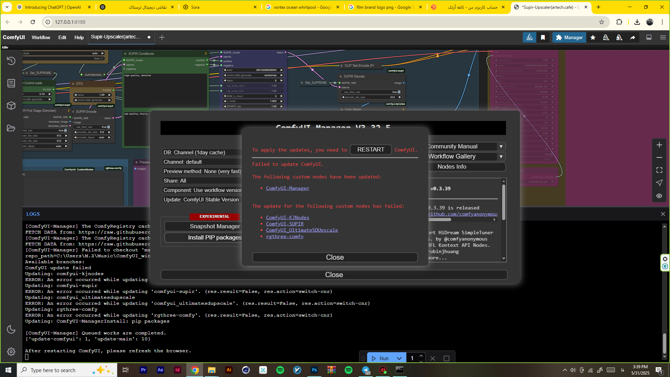Open the ComfyUI-KJNodes link
The height and width of the screenshot is (377, 670).
coord(288,217)
